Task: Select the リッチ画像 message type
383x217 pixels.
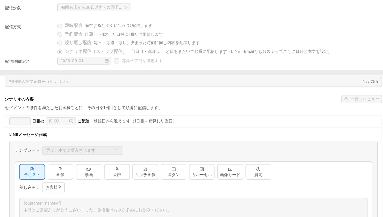Action: (145, 172)
